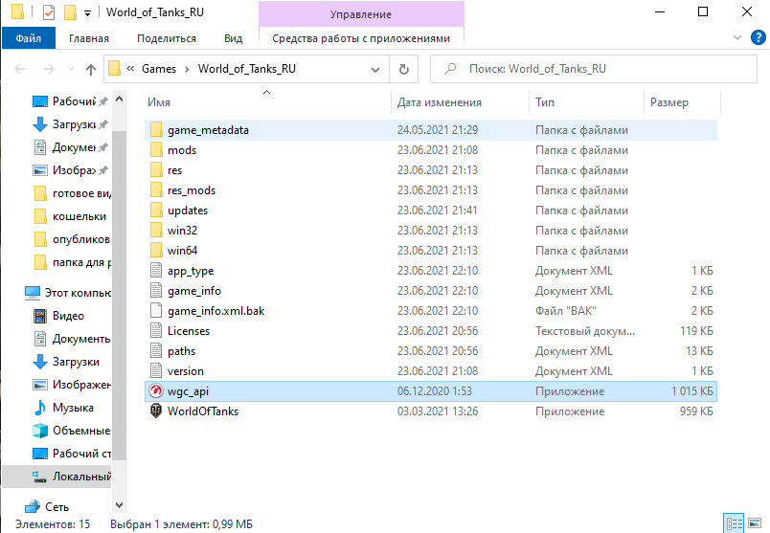Open pinned Загрузки quick access item

70,124
